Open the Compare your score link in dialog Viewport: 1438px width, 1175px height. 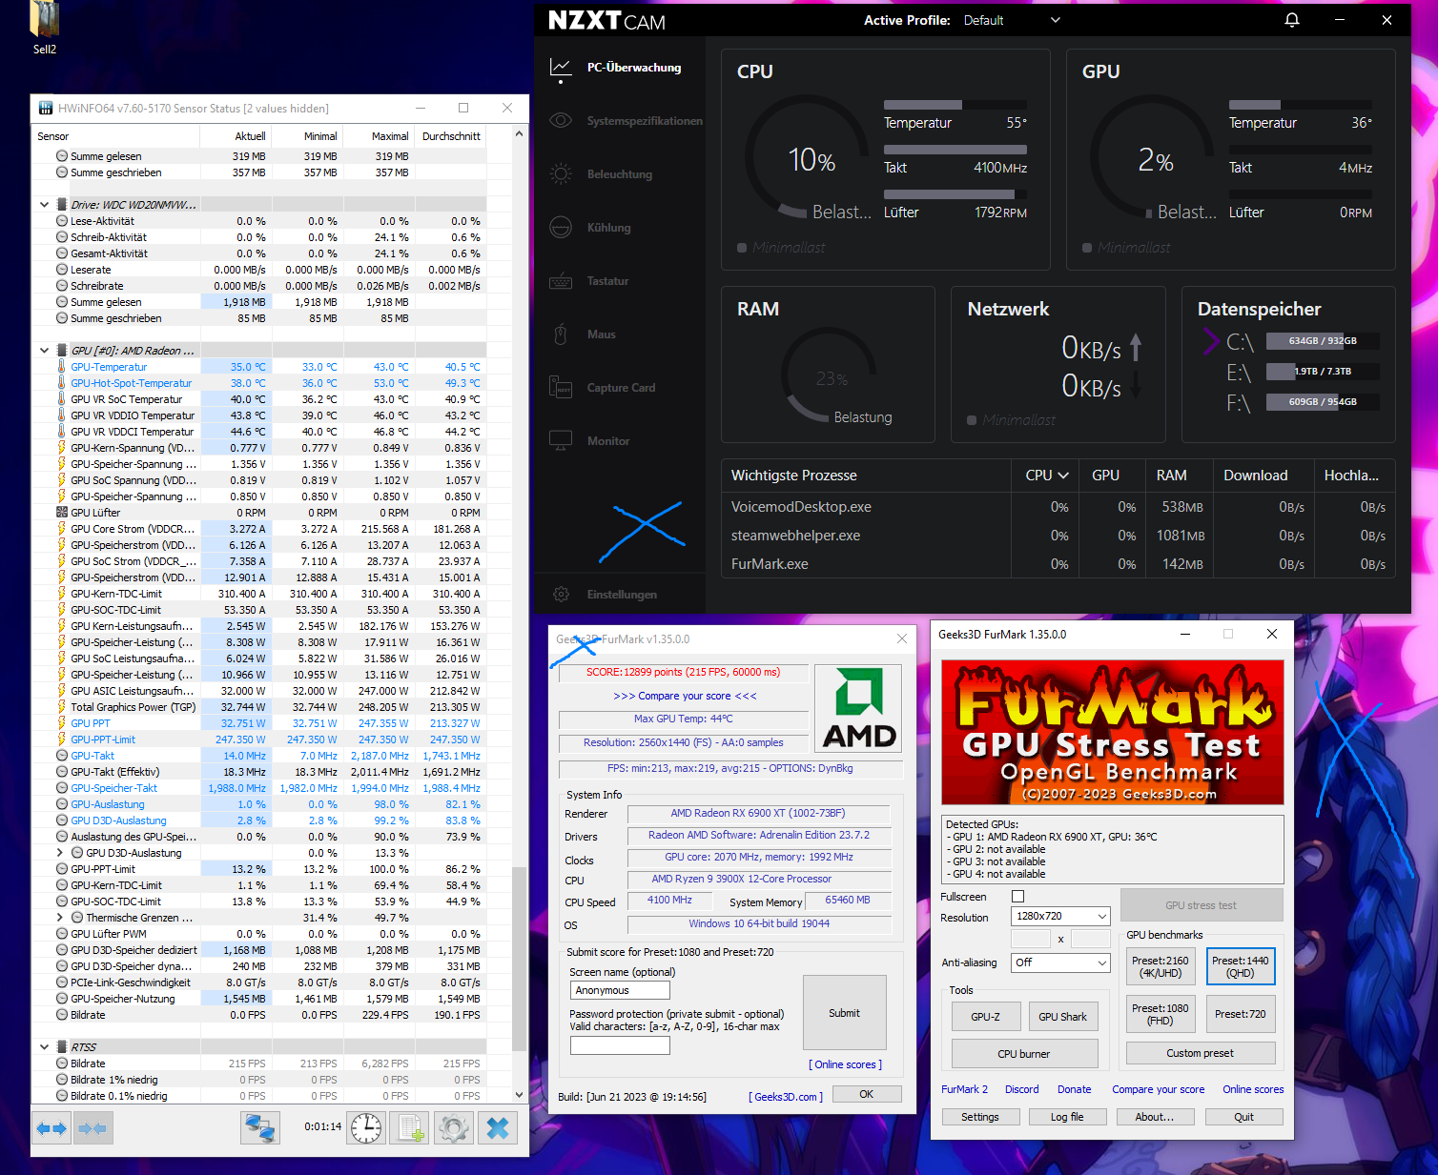tap(685, 696)
